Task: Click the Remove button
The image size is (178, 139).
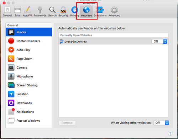Action: (x=67, y=123)
